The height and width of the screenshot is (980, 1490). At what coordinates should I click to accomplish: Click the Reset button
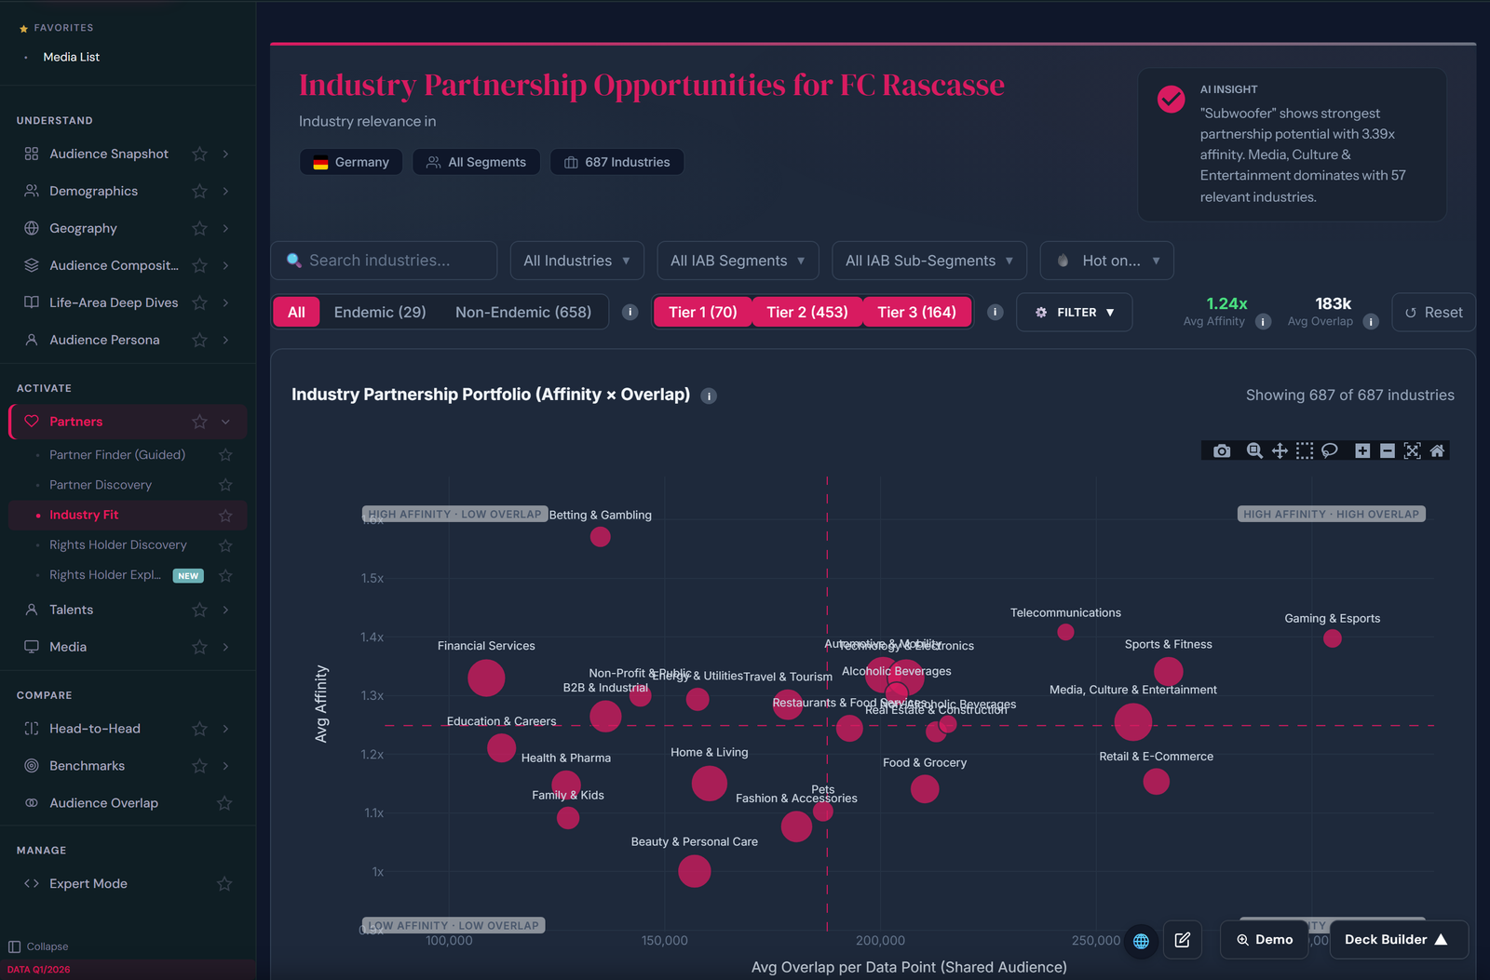[1433, 313]
